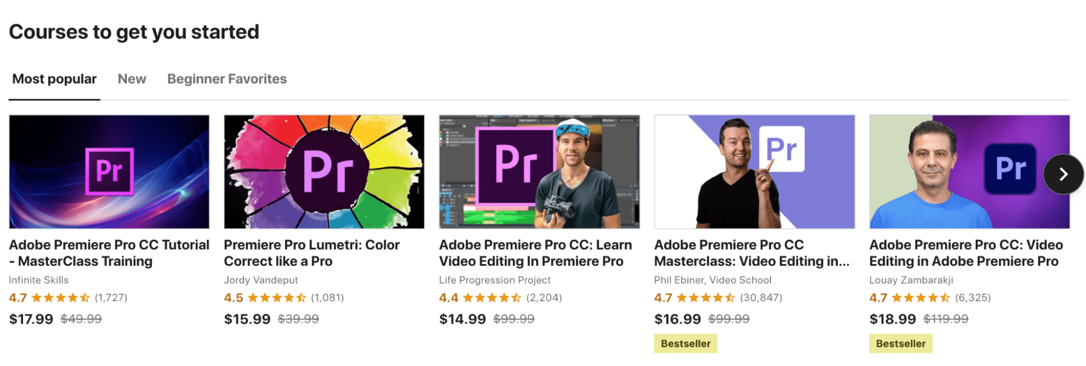Click Premiere Pro Lumetri: Color Correct title
The image size is (1086, 366).
[x=312, y=253]
